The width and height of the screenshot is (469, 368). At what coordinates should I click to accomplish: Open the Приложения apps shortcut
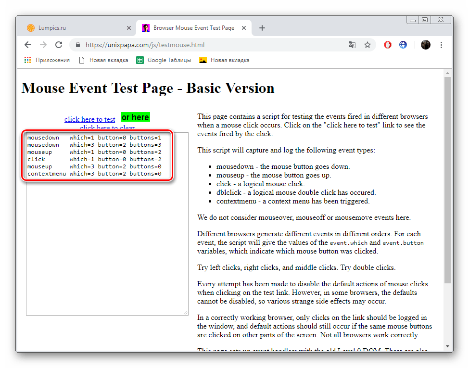pyautogui.click(x=47, y=60)
